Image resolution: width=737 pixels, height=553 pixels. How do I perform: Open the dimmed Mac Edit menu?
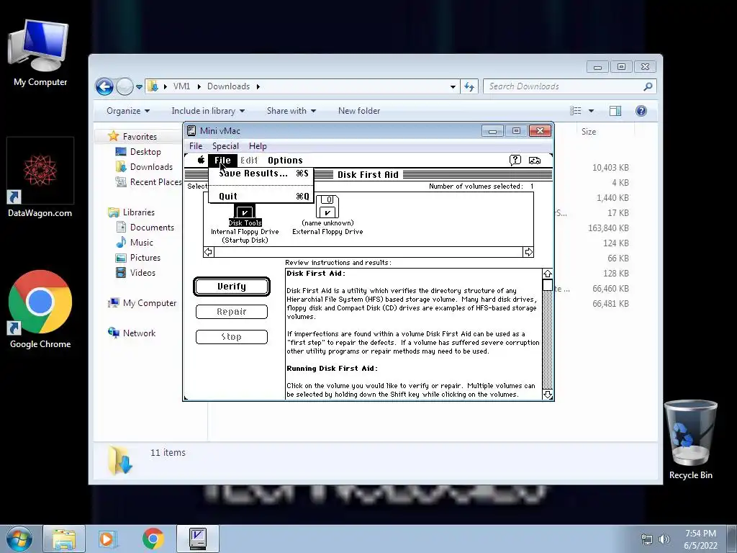click(249, 161)
